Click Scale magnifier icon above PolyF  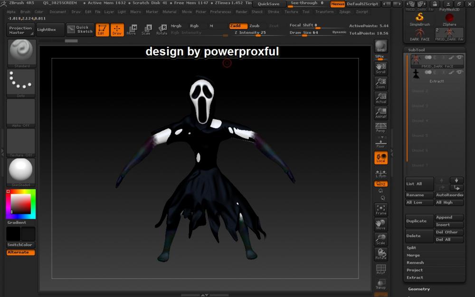click(381, 239)
